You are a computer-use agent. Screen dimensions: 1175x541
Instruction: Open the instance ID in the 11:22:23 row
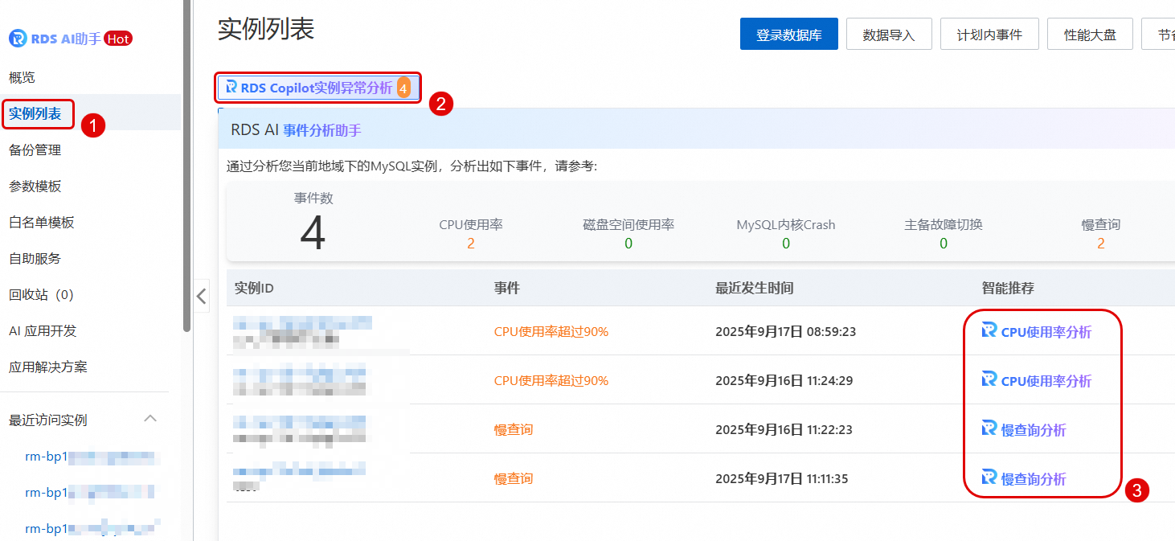(x=300, y=421)
